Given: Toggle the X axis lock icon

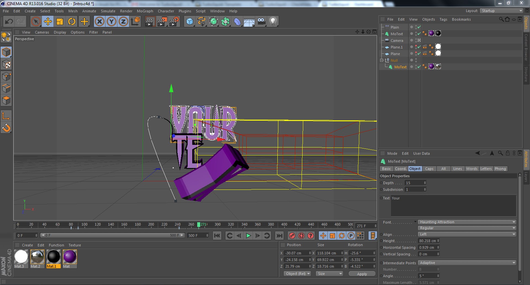Looking at the screenshot, I should click(99, 22).
